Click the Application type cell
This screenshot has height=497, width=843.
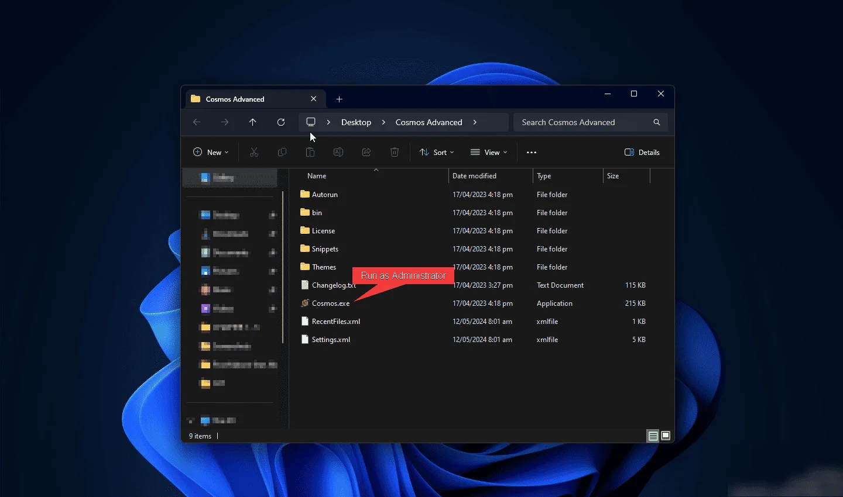(x=554, y=303)
